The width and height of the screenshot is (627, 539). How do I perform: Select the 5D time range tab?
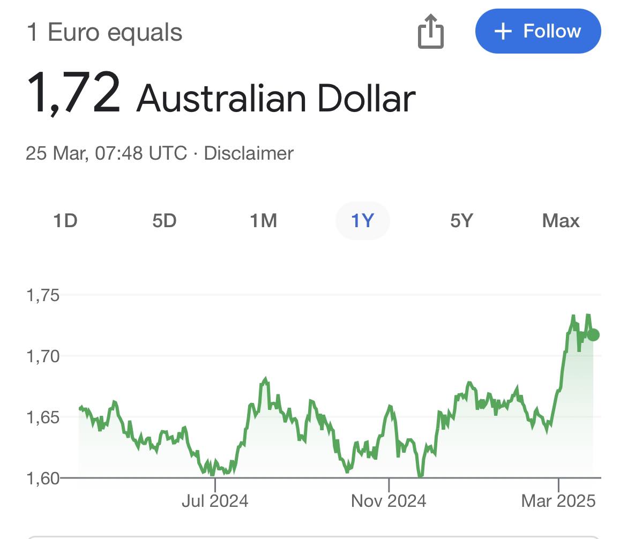tap(165, 221)
